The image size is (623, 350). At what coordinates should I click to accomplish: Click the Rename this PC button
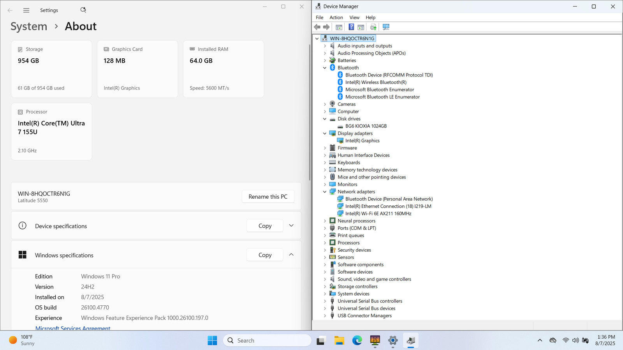coord(268,197)
